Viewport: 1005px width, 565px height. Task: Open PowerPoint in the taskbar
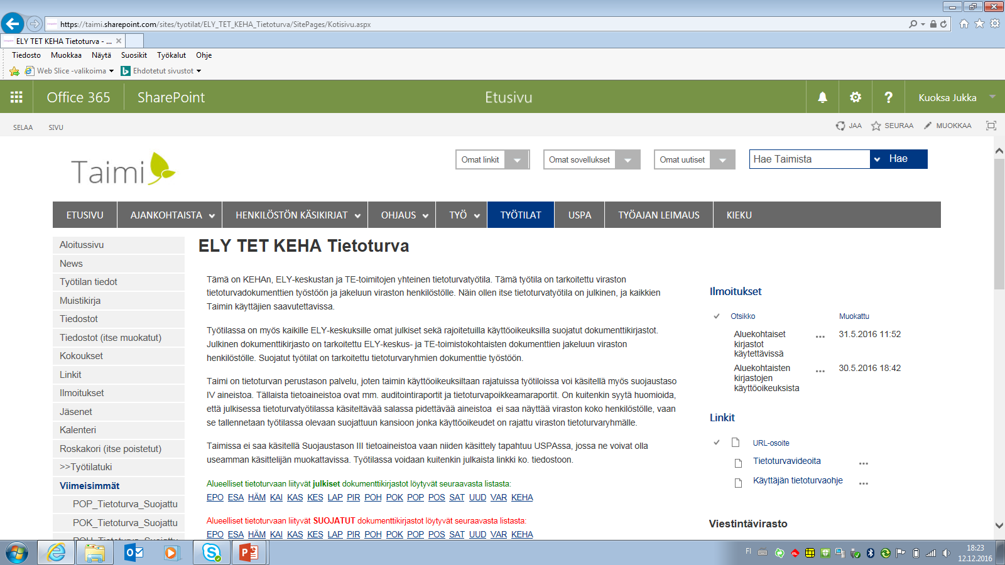[249, 552]
